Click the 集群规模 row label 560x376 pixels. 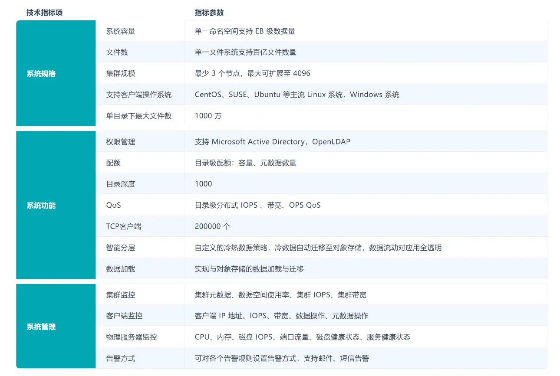click(x=121, y=73)
